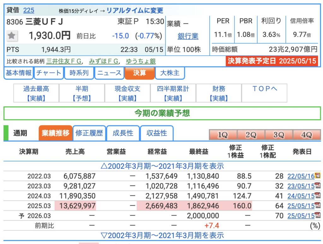Switch to the チャート tab
This screenshot has height=244, width=323.
pos(49,73)
